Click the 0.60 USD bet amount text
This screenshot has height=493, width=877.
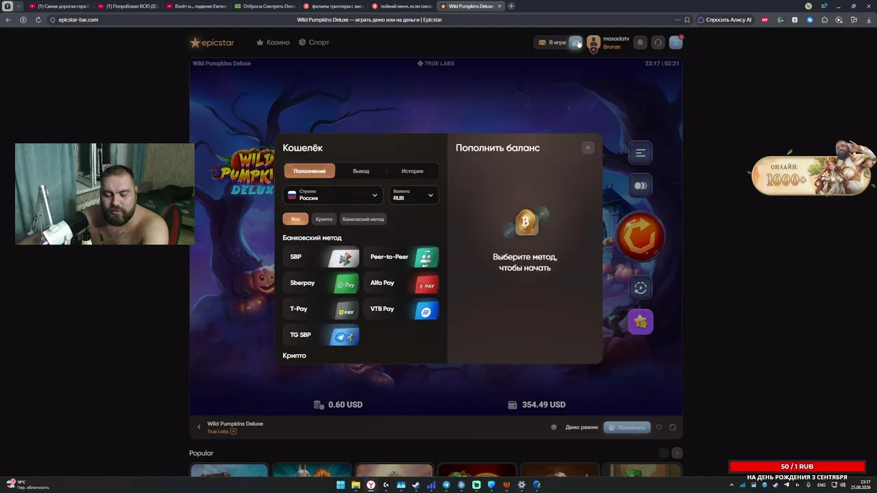click(345, 405)
